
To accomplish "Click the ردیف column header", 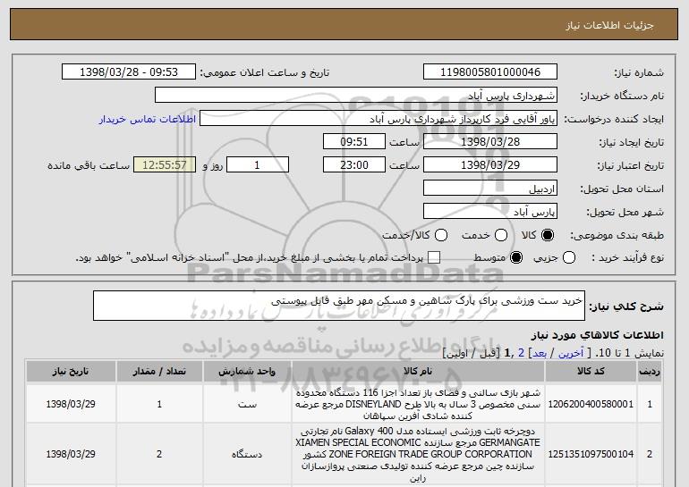I will point(650,372).
